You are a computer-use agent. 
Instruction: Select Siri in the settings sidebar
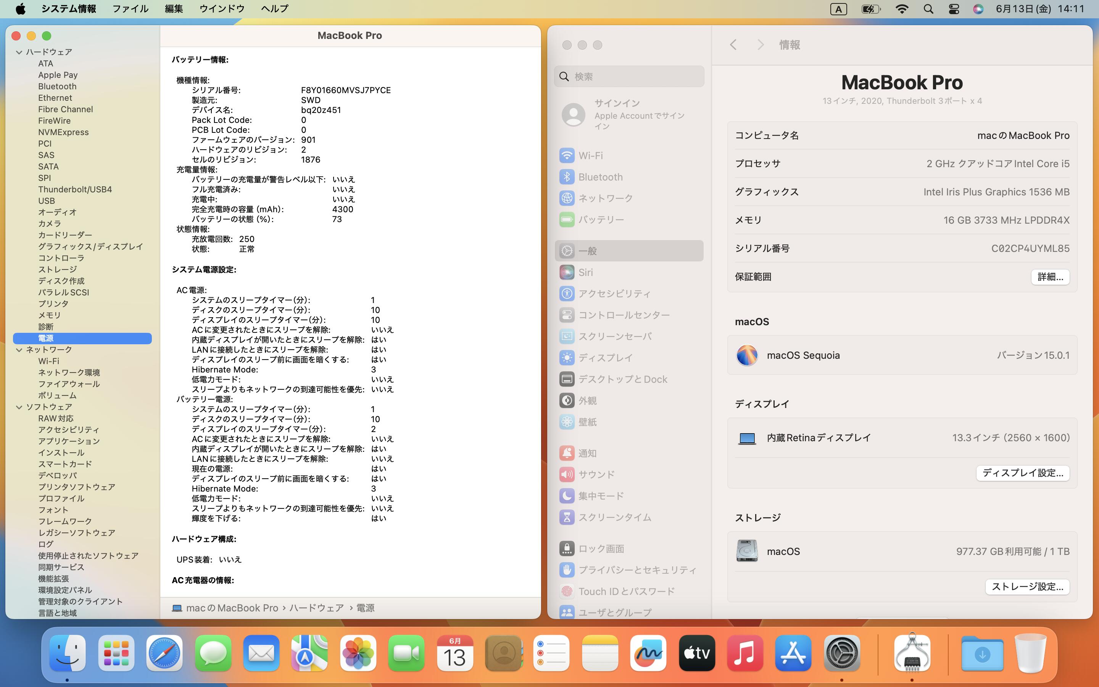click(x=585, y=272)
